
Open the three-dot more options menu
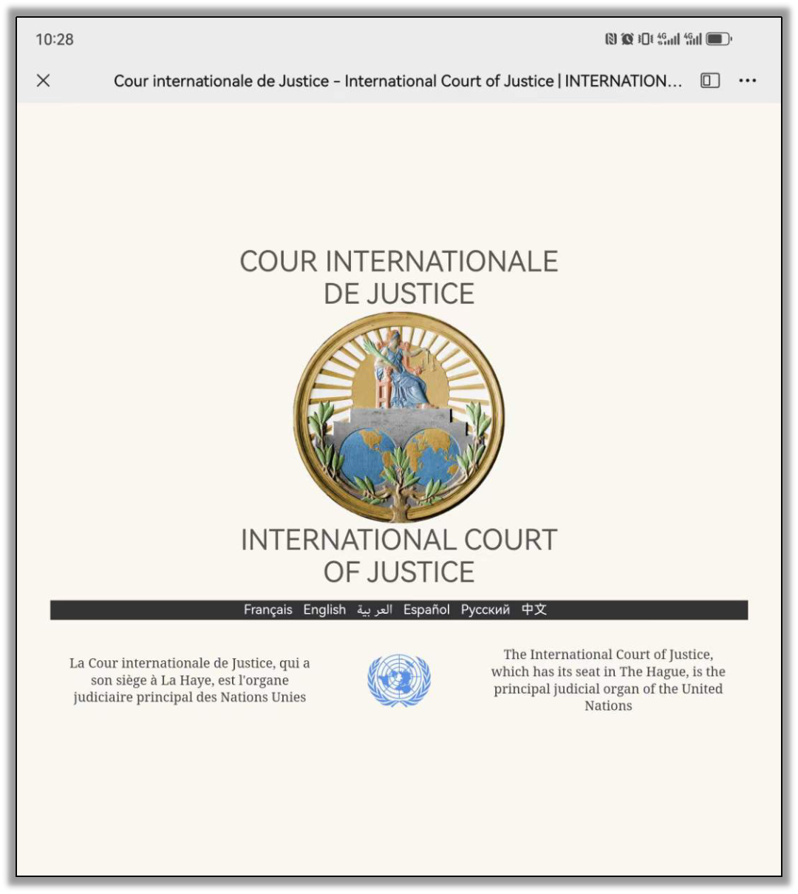point(748,81)
